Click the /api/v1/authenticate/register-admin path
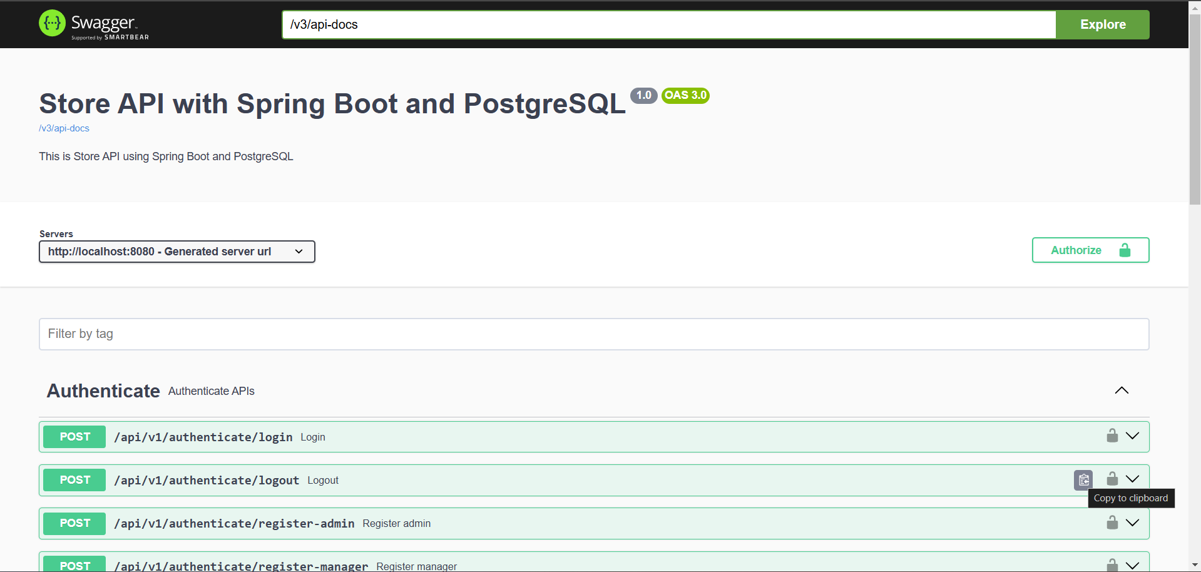1201x572 pixels. click(x=234, y=523)
